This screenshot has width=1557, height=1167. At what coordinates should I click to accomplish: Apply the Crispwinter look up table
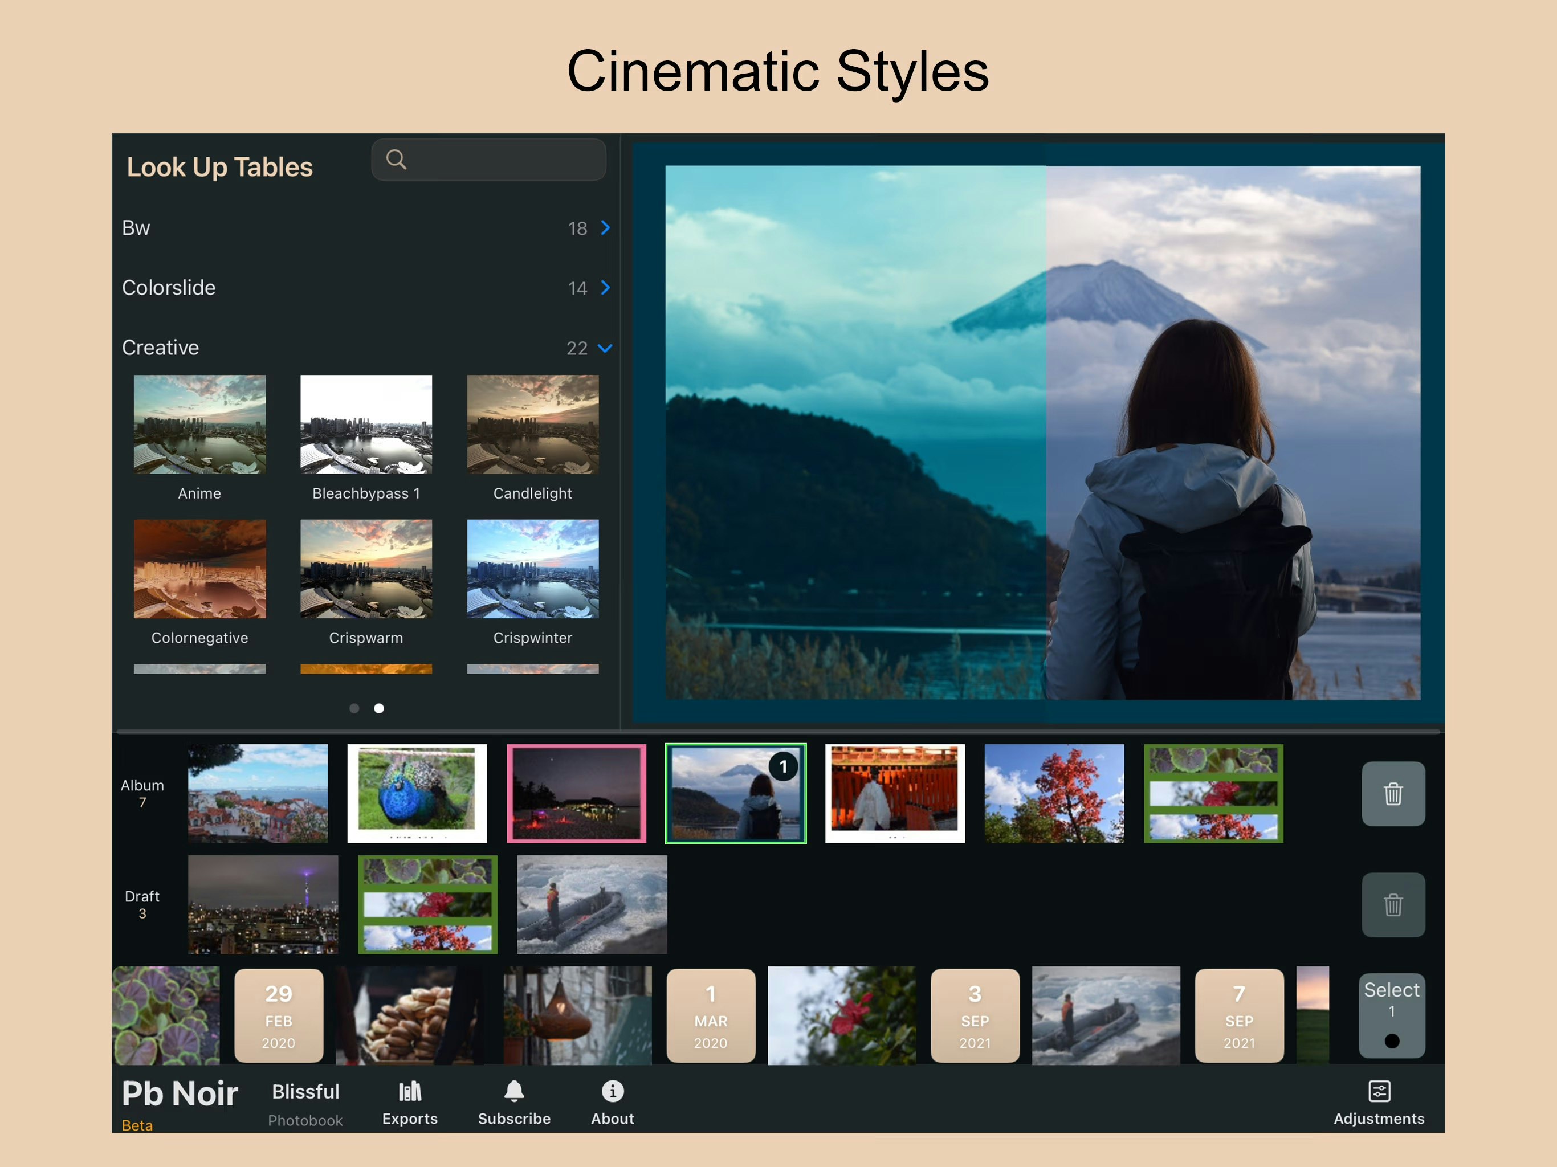533,569
